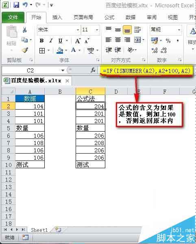Click the macro record icon in status bar
Screen dimensions: 196x244
pos(25,237)
